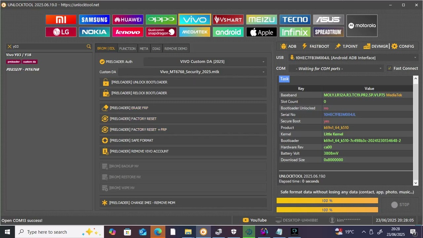Select the Motorola brand tile
Screen dimensions: 423x238
[x=362, y=26]
